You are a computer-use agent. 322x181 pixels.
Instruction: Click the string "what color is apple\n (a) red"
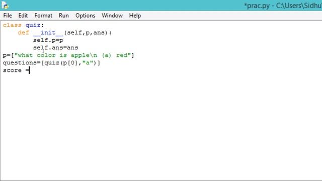click(x=72, y=55)
